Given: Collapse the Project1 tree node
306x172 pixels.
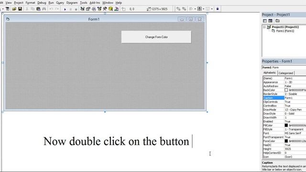Looking at the screenshot, I should [264, 27].
